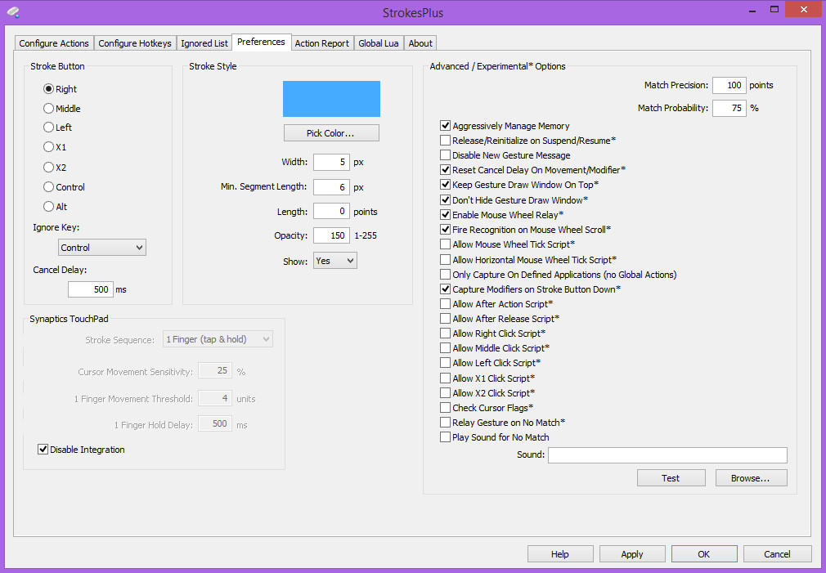Uncheck Disable Integration checkbox
This screenshot has width=826, height=573.
[43, 450]
